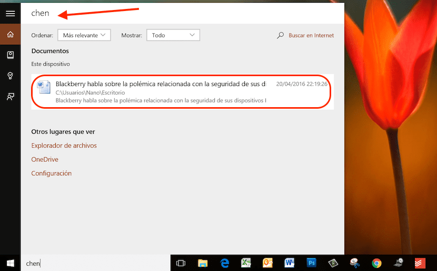Open Task View from the taskbar
This screenshot has height=271, width=437.
pos(181,263)
